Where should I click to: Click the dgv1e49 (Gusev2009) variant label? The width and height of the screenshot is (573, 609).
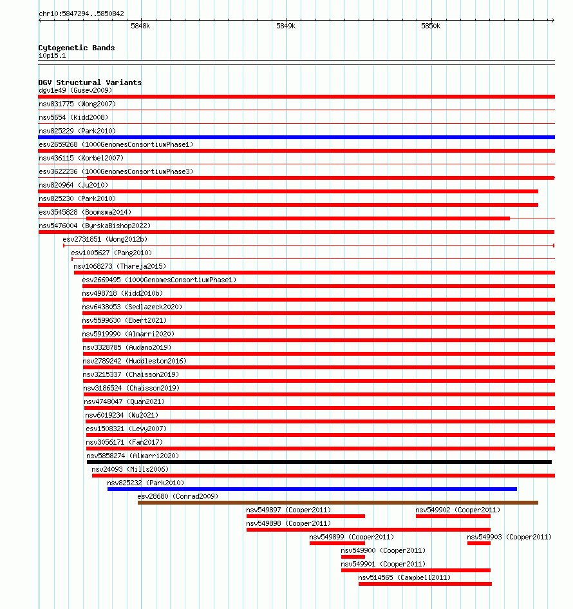pos(75,90)
